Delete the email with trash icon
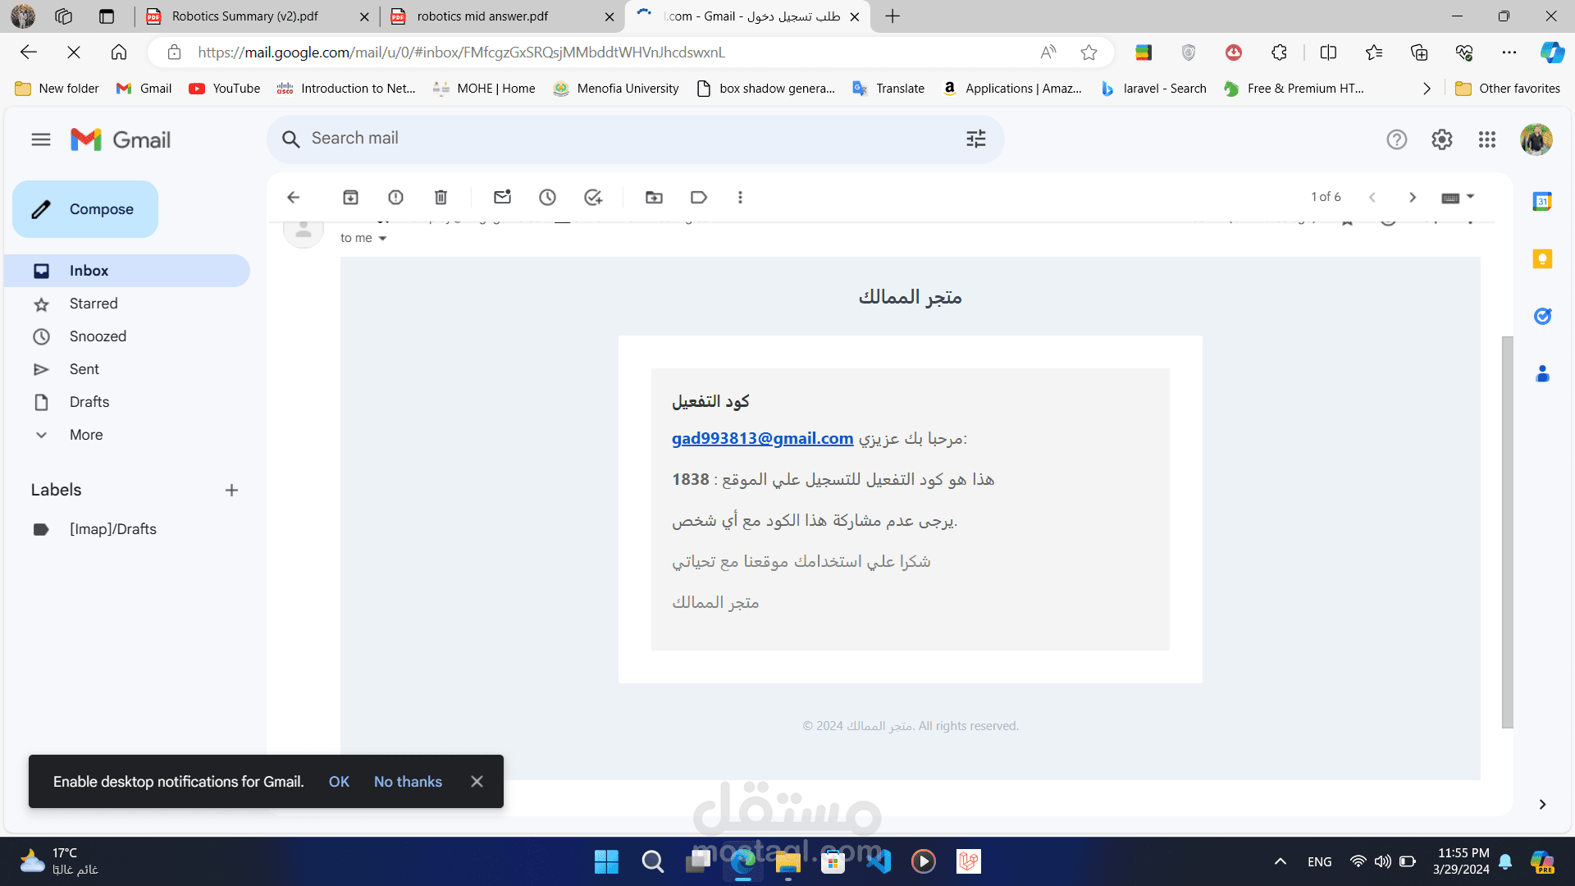 coord(441,197)
